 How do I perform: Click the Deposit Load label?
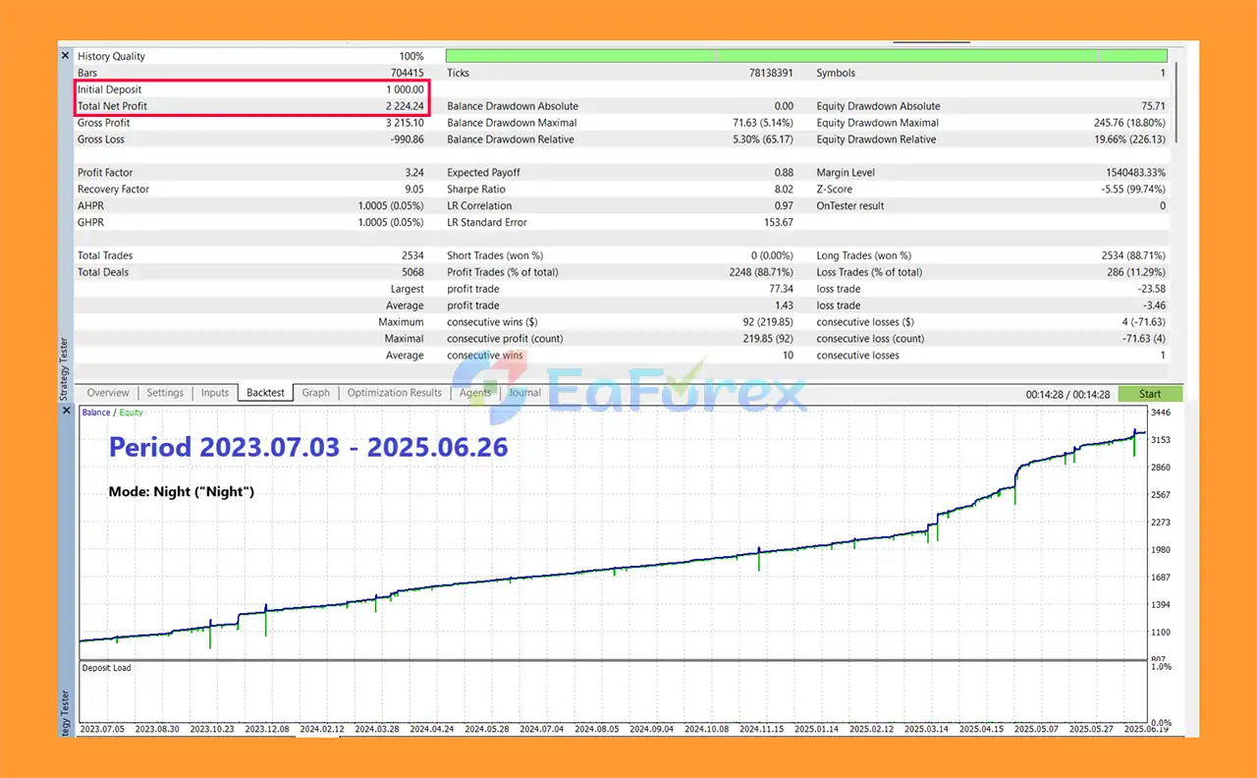(x=106, y=668)
